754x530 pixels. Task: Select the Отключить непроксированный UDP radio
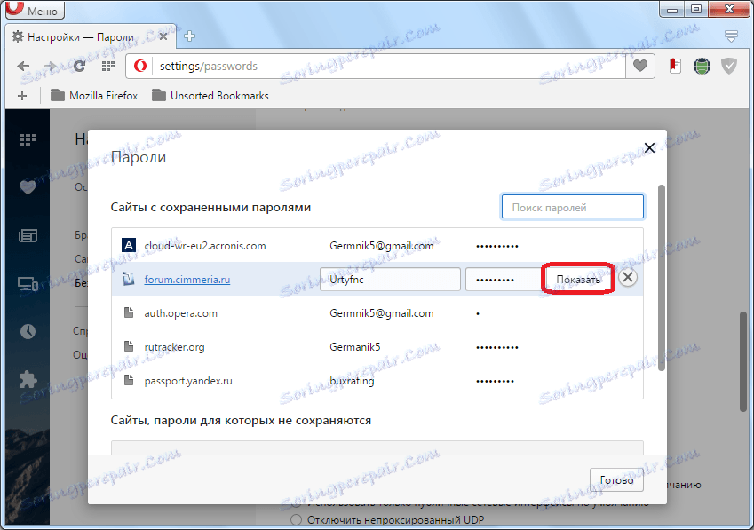tap(297, 520)
